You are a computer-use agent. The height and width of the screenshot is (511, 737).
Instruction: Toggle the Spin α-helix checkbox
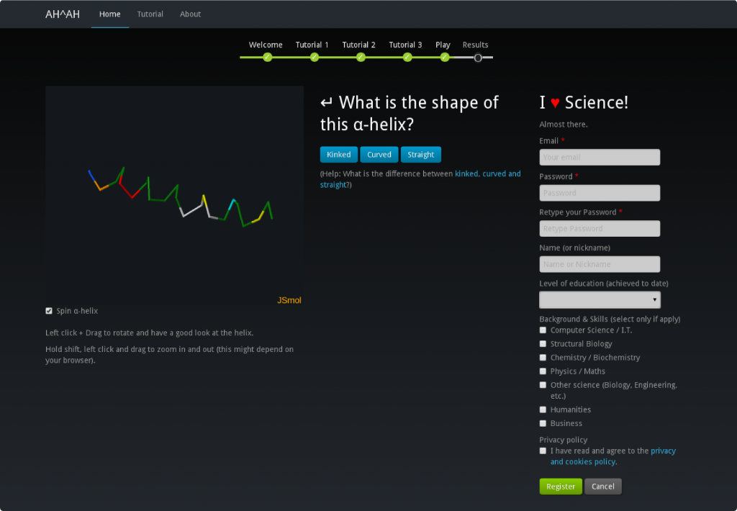coord(49,311)
